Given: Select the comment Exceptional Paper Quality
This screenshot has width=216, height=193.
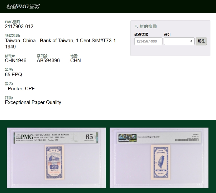Looking at the screenshot, I should [x=33, y=102].
